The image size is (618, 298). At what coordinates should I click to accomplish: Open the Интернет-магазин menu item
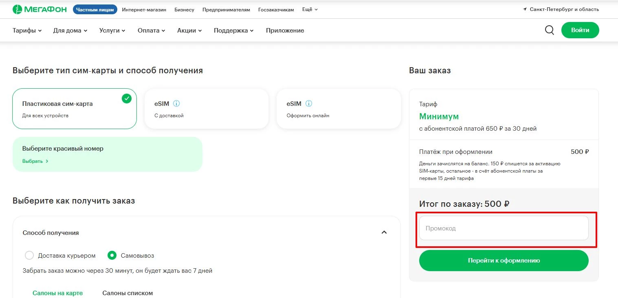tap(143, 9)
